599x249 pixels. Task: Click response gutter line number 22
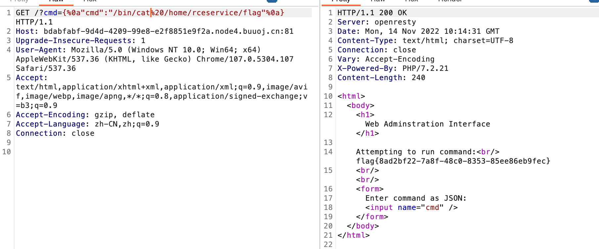coord(328,244)
